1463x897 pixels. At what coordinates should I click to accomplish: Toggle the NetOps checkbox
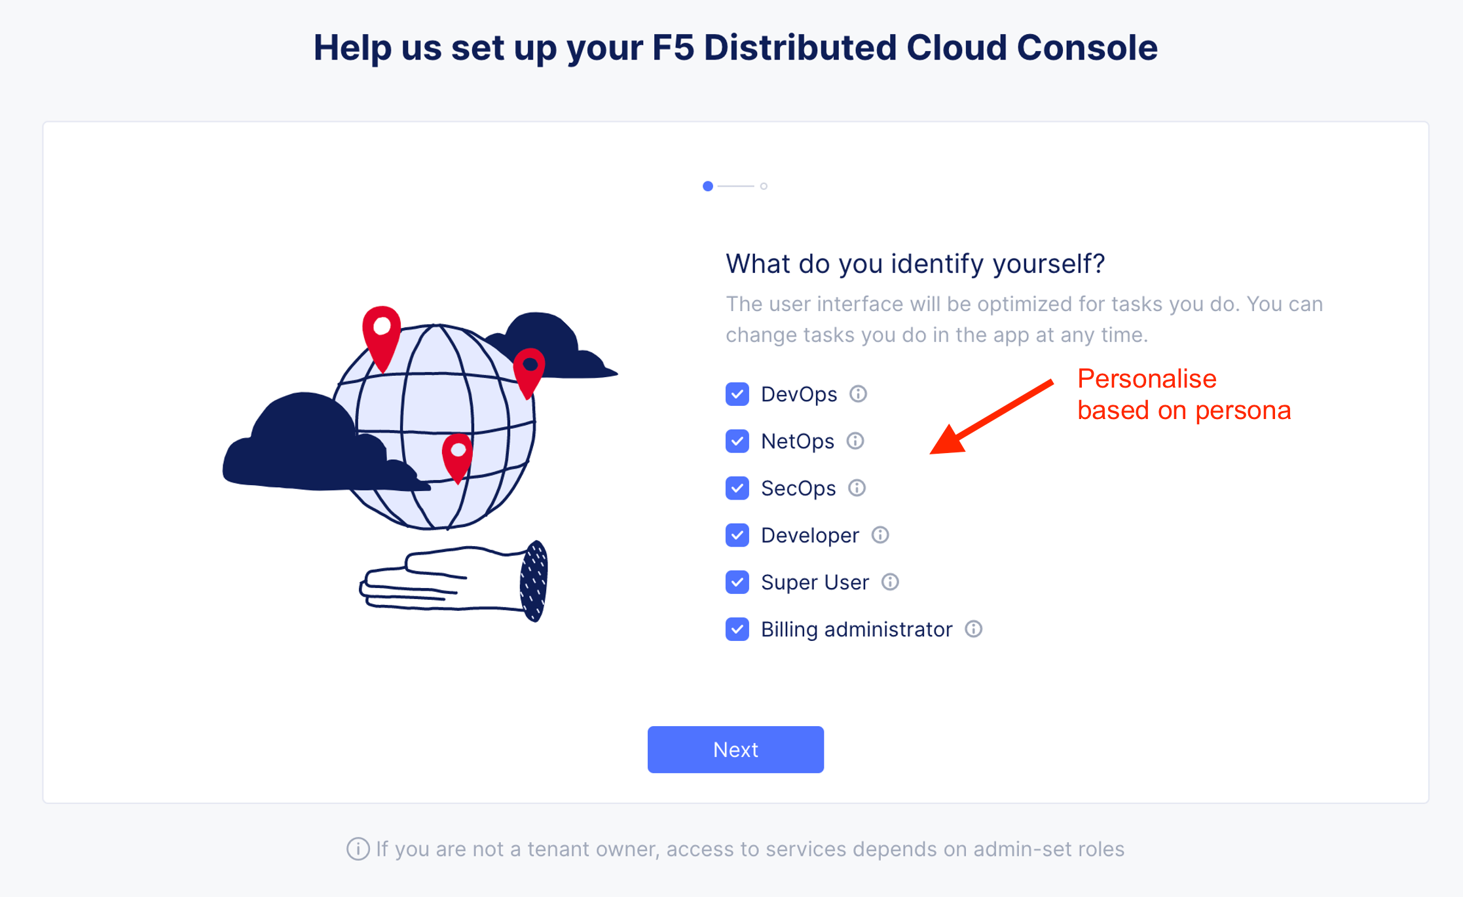tap(737, 441)
